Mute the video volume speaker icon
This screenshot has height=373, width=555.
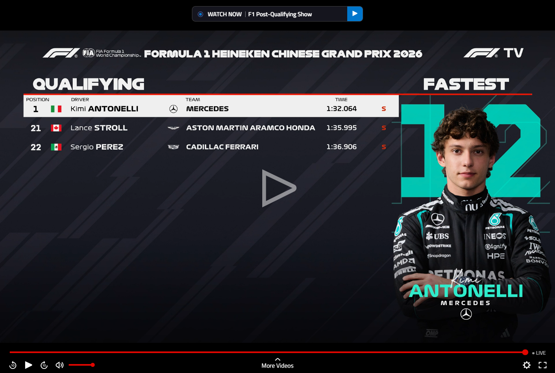(60, 365)
